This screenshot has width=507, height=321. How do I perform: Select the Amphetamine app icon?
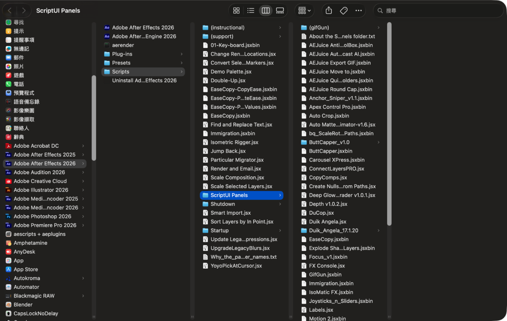tap(9, 243)
